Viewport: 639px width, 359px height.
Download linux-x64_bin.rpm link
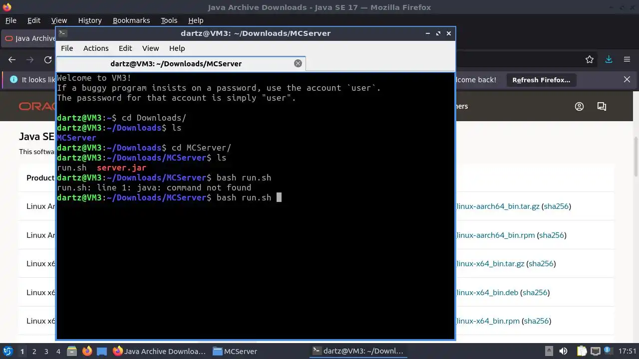[488, 321]
